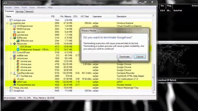Click the Nexus.exe diamond icon
Screen dimensions: 198x111
click(15, 44)
